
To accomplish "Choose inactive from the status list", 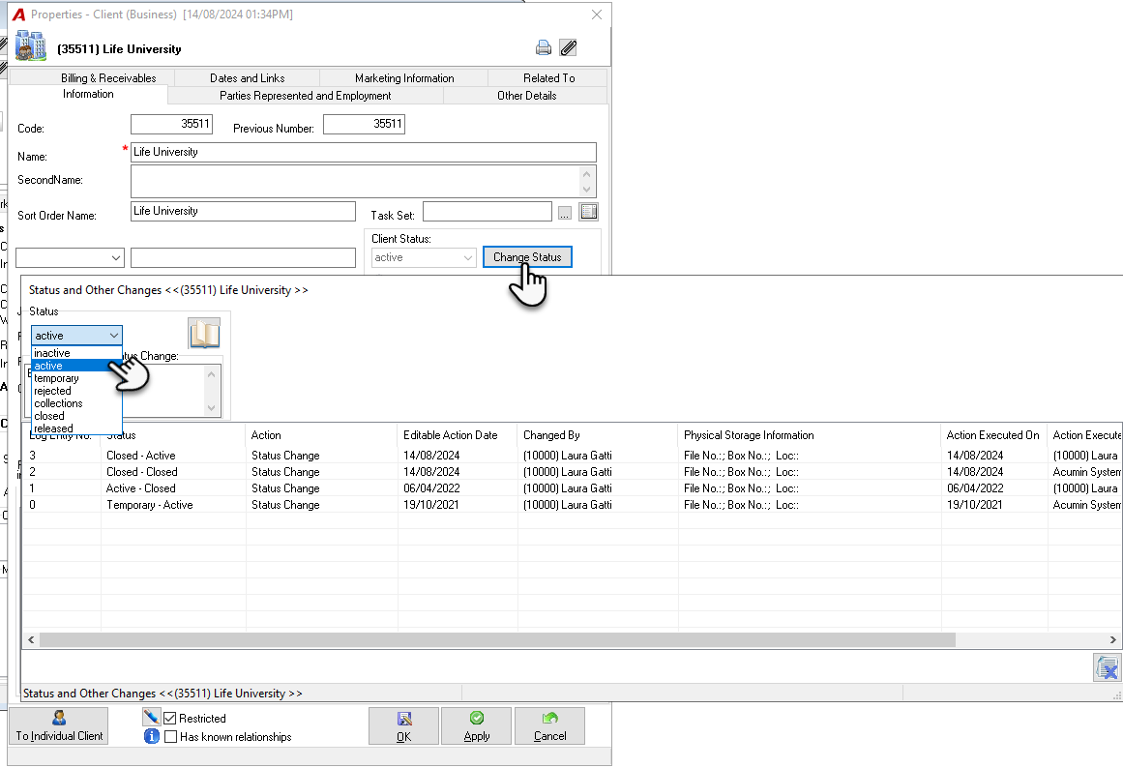I will [x=76, y=353].
